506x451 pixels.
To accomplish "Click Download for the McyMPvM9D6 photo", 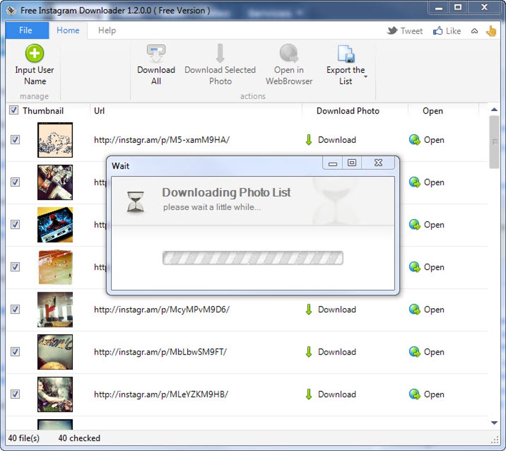I will point(337,309).
